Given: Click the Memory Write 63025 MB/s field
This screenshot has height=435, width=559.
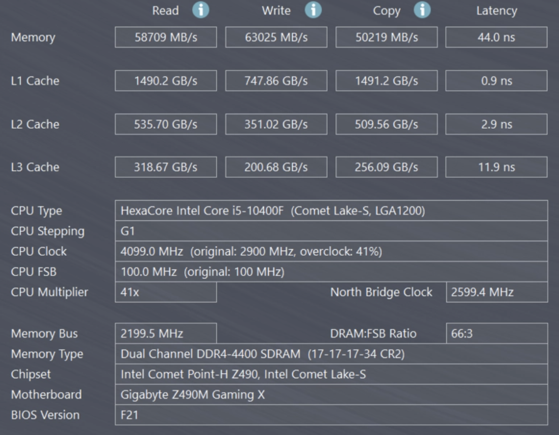Looking at the screenshot, I should click(x=276, y=37).
